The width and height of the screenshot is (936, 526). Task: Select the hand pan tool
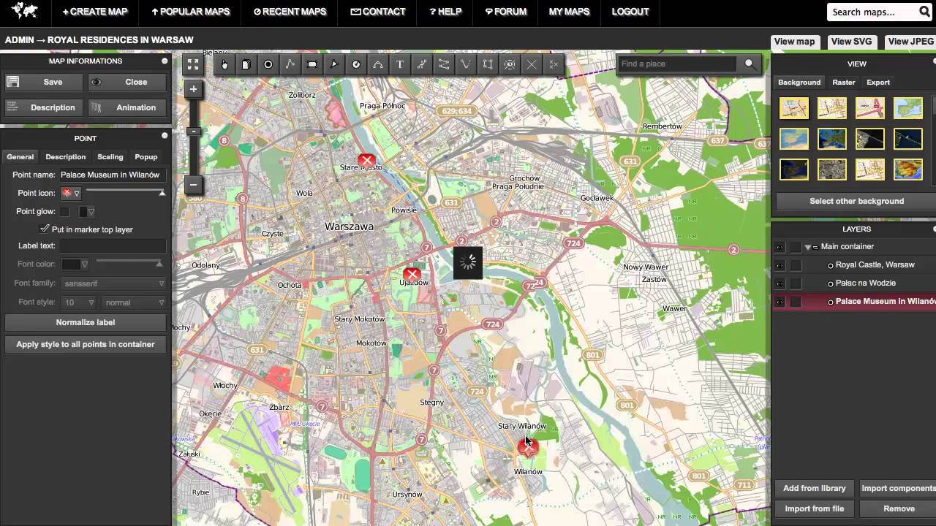224,64
